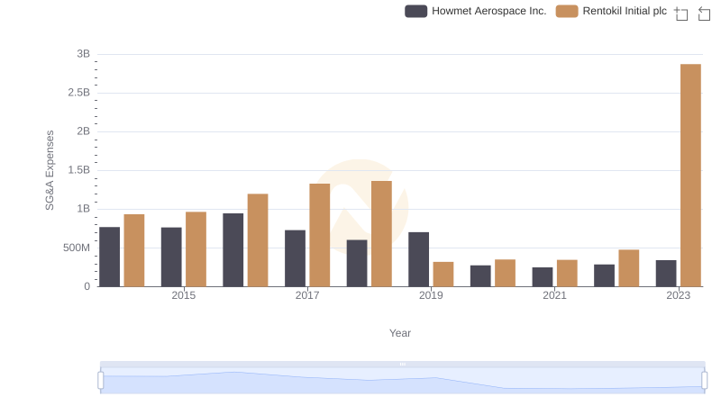Click the '2021' x-axis label
Screen dimensions: 721x415
554,295
